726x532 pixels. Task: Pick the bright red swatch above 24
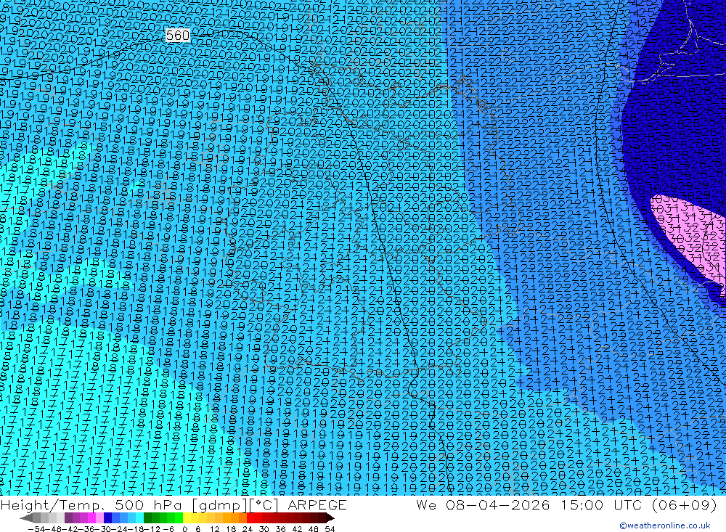(x=250, y=517)
